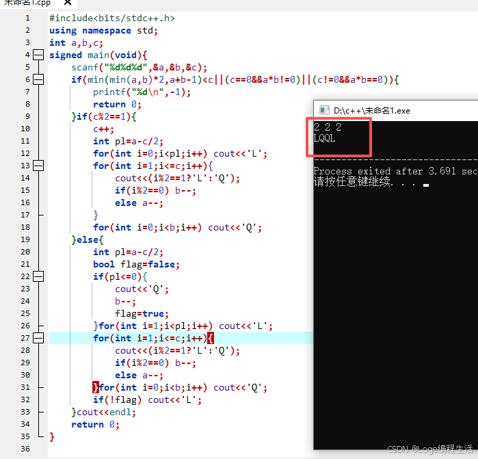Click the 'using namespace std;' line
The image size is (478, 459).
(103, 31)
